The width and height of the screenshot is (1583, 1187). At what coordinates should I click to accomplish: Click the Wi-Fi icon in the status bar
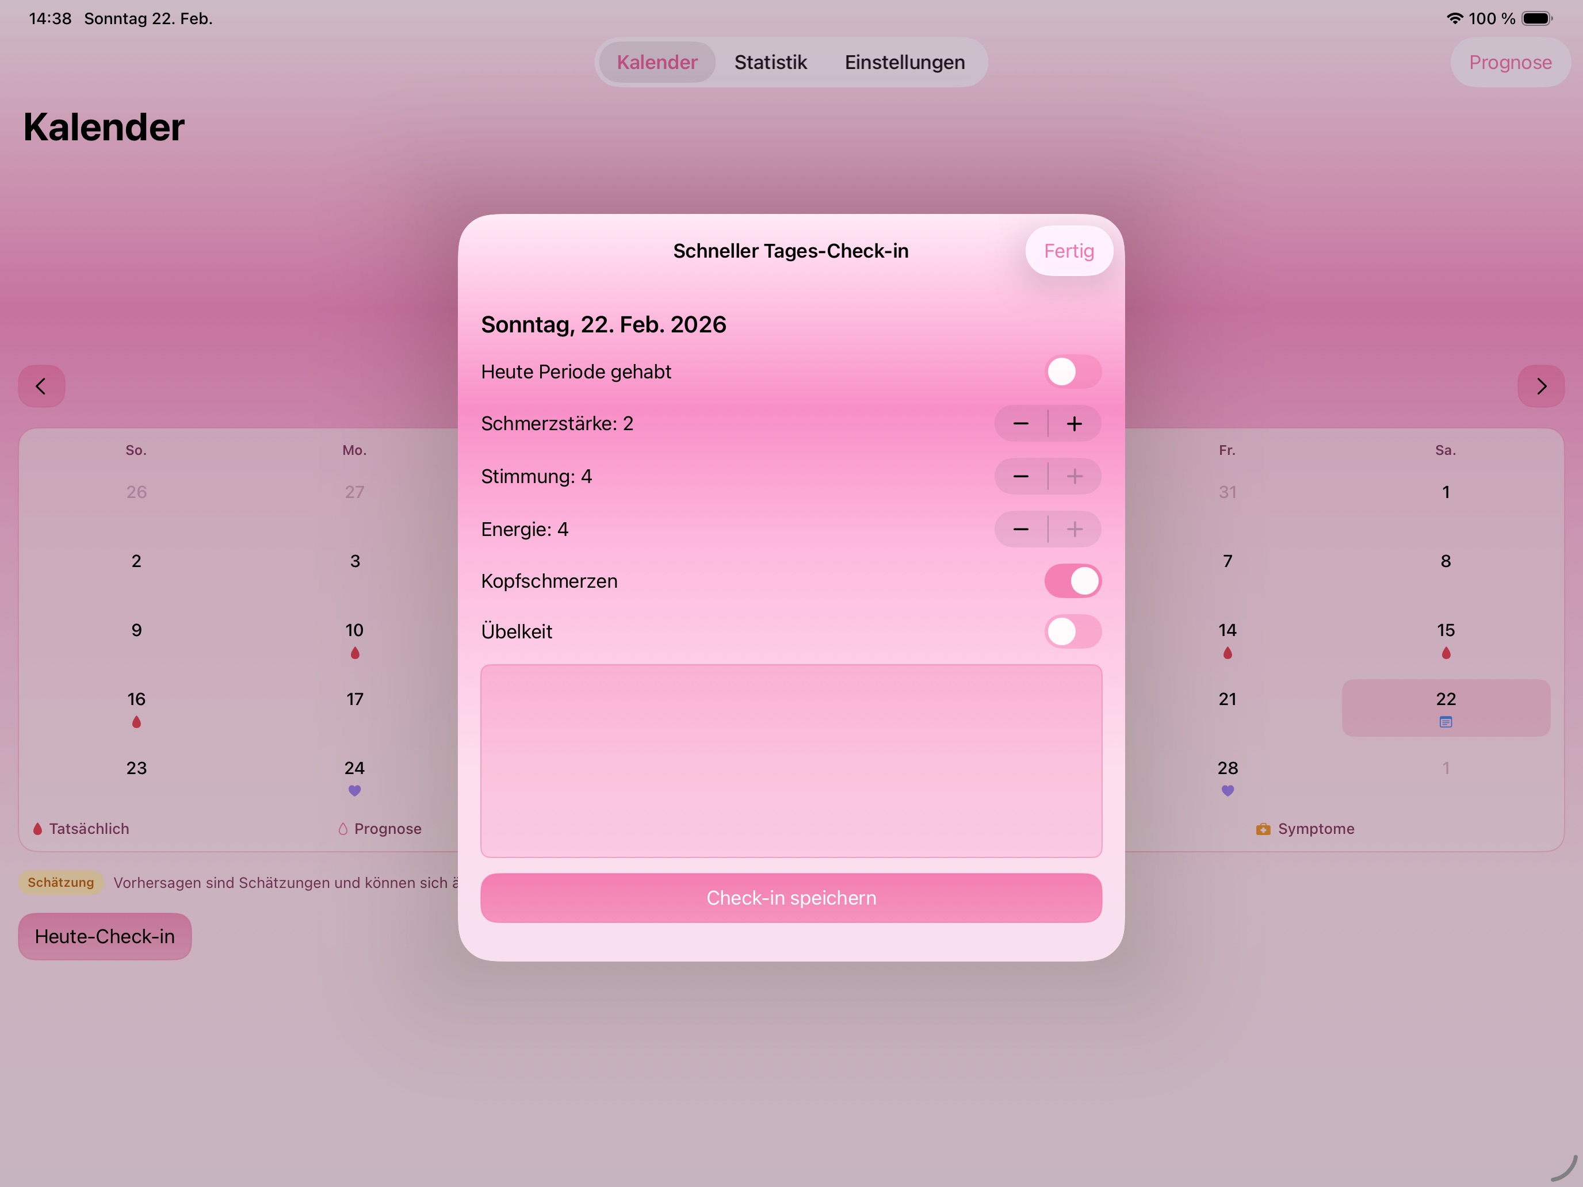1454,18
